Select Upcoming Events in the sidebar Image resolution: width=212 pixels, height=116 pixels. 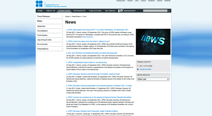click(x=44, y=40)
